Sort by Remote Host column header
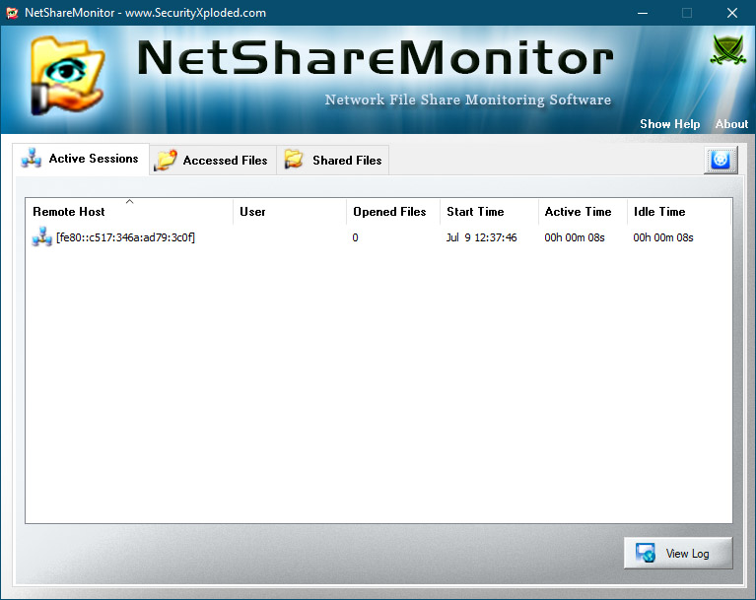Viewport: 756px width, 600px height. [129, 212]
